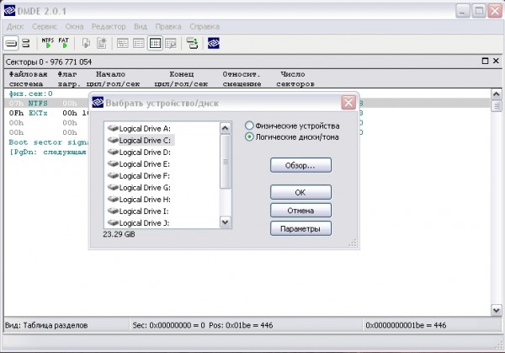This screenshot has width=505, height=353.
Task: Click the drive icon beside Logical Drive J:
Action: pyautogui.click(x=113, y=222)
